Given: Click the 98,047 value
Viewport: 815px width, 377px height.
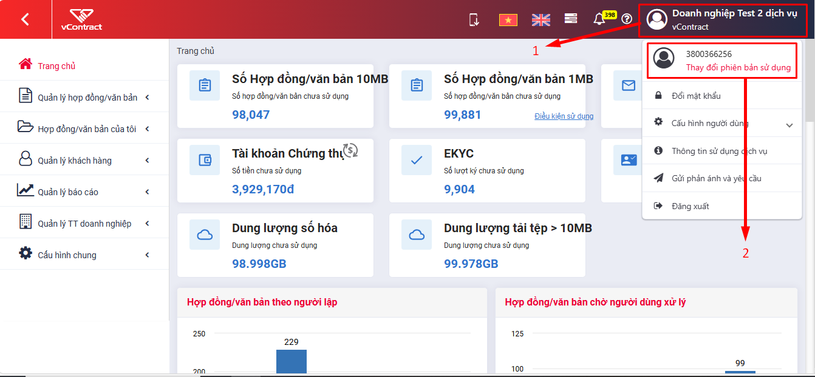Looking at the screenshot, I should pos(251,115).
